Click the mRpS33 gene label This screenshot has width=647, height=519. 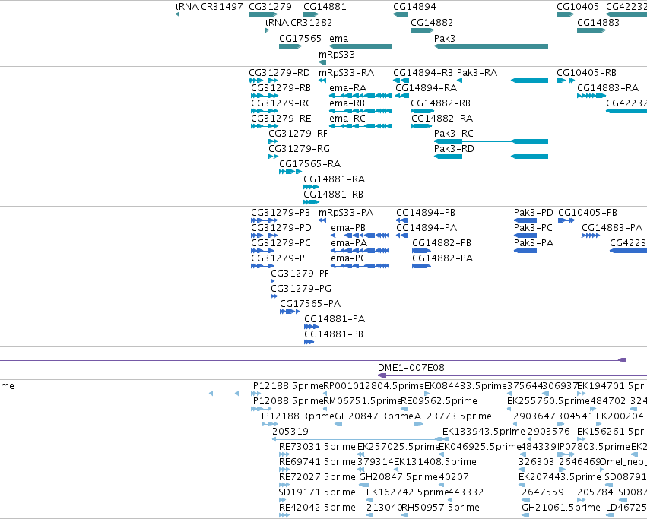pos(336,55)
